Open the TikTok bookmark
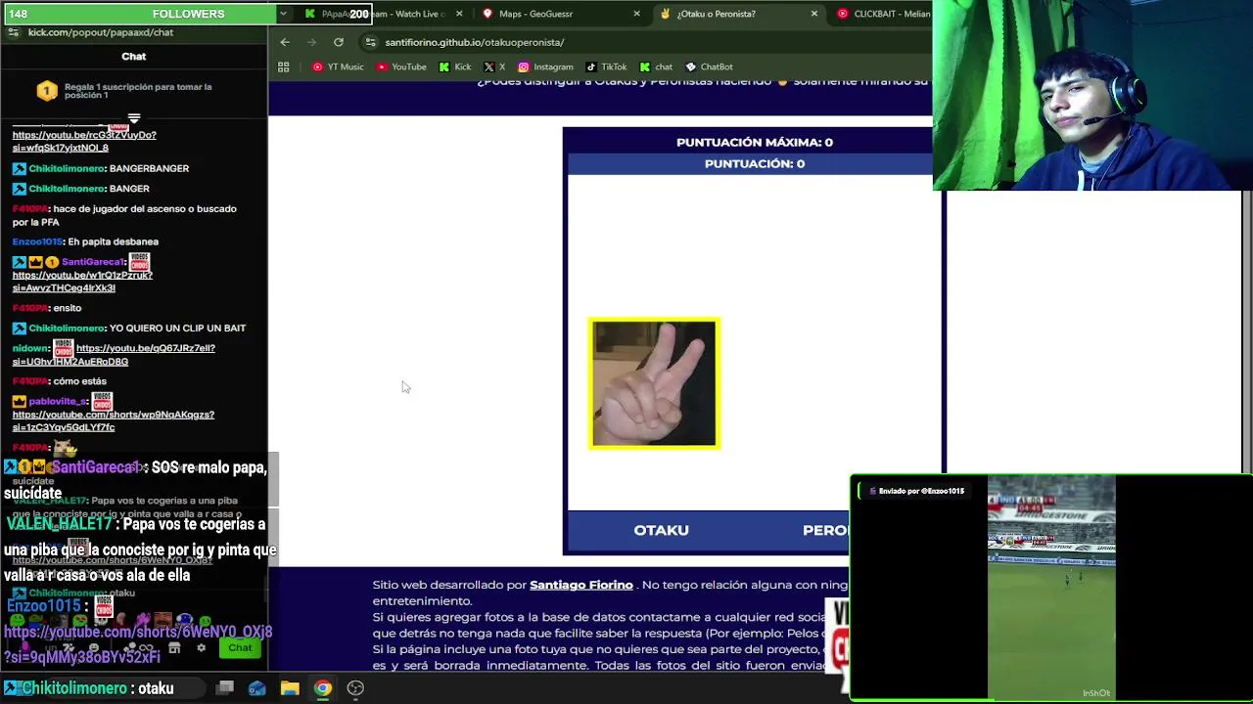The height and width of the screenshot is (704, 1253). 606,66
